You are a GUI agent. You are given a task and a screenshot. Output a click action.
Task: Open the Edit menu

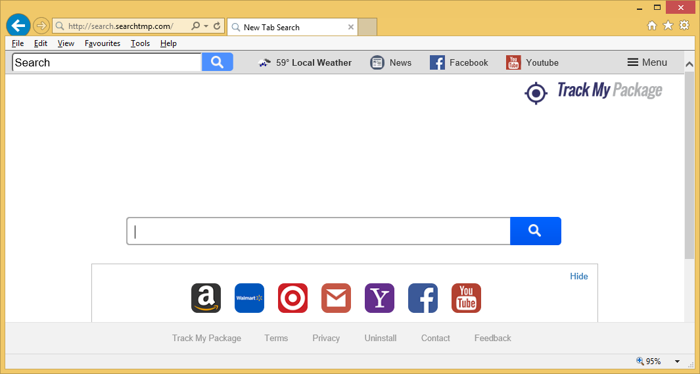(x=41, y=43)
